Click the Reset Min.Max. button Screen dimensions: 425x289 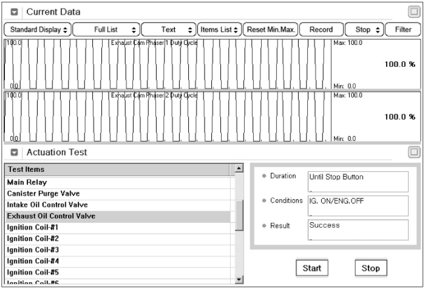(271, 30)
